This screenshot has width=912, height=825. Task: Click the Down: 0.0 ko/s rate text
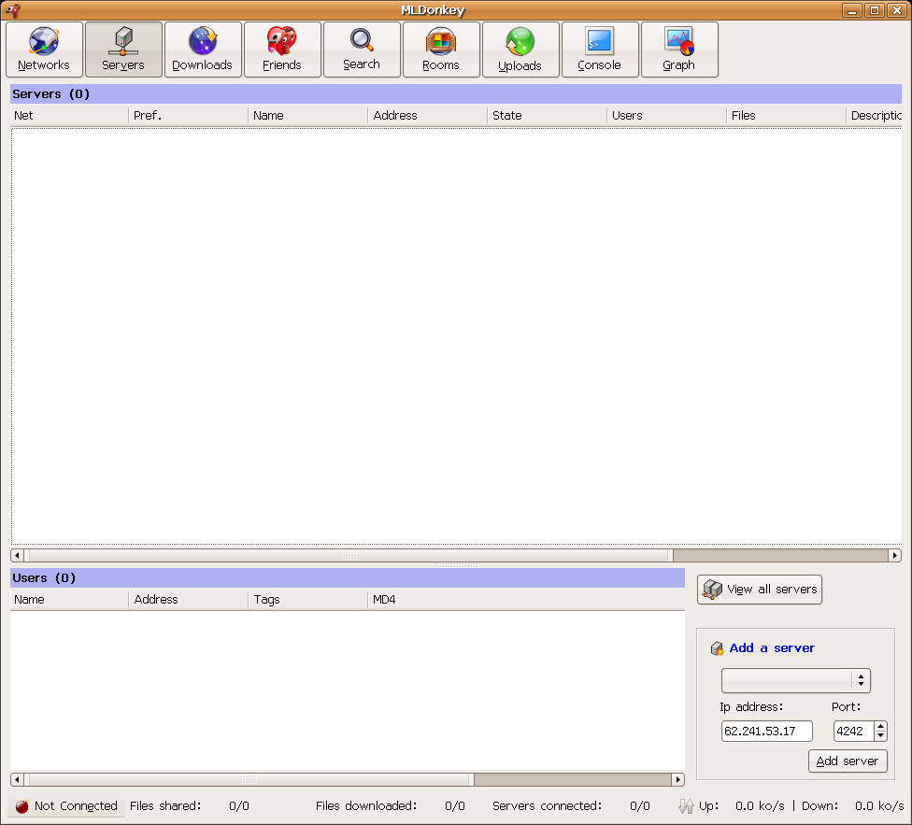pos(853,806)
